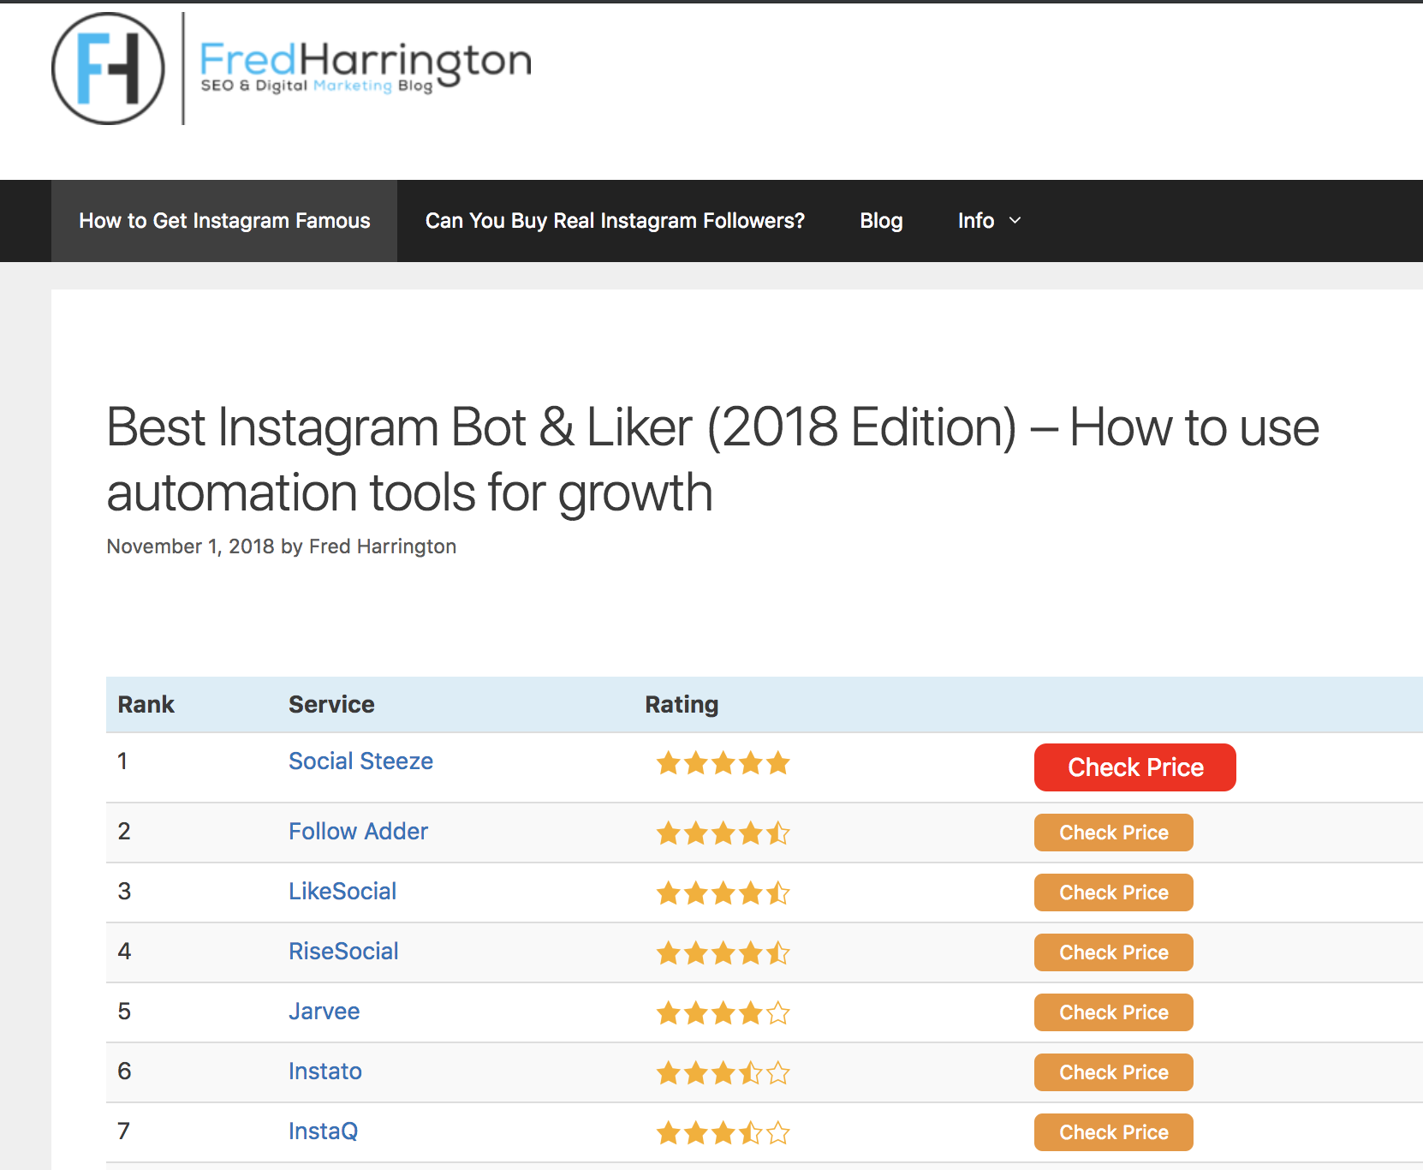Click Check Price for Instato
Image resolution: width=1423 pixels, height=1170 pixels.
pos(1114,1072)
